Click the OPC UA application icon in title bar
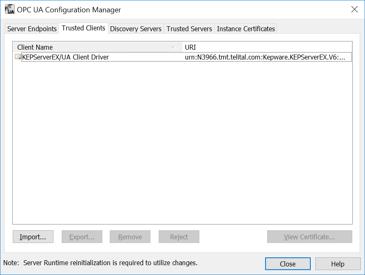 pos(9,9)
